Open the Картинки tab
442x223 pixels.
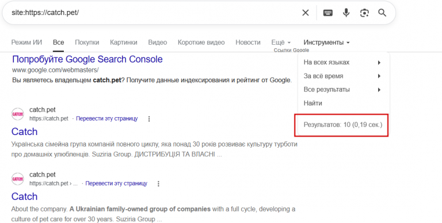click(124, 43)
